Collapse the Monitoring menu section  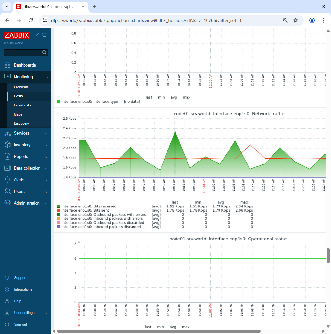tap(46, 77)
